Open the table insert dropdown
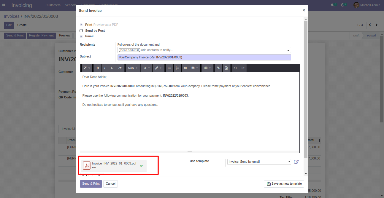 [x=207, y=68]
